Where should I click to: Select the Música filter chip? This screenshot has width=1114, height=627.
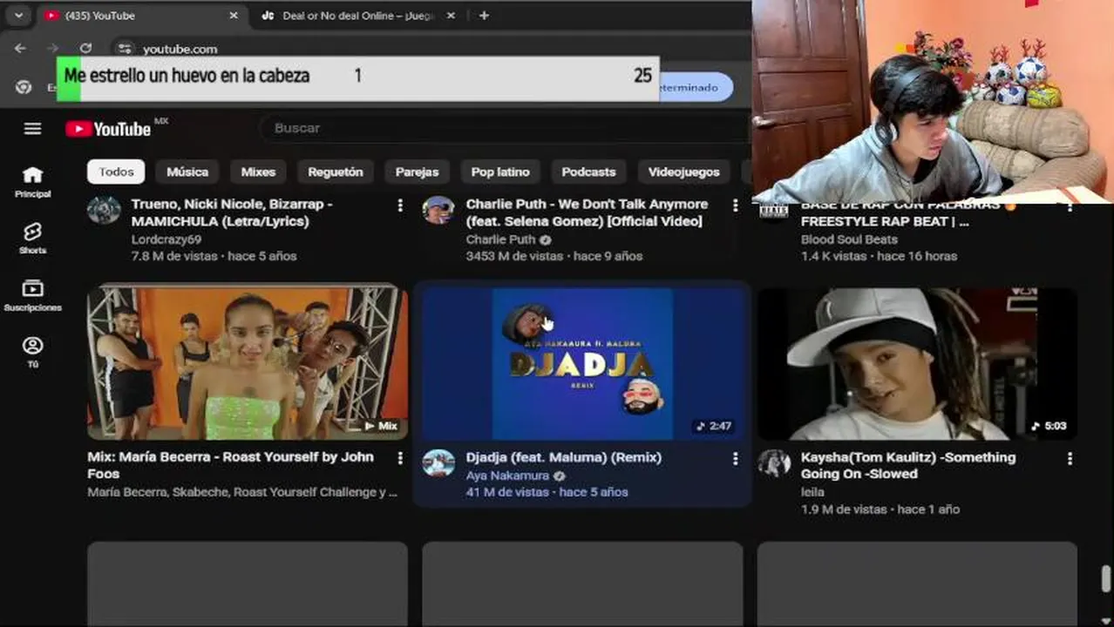pyautogui.click(x=187, y=172)
